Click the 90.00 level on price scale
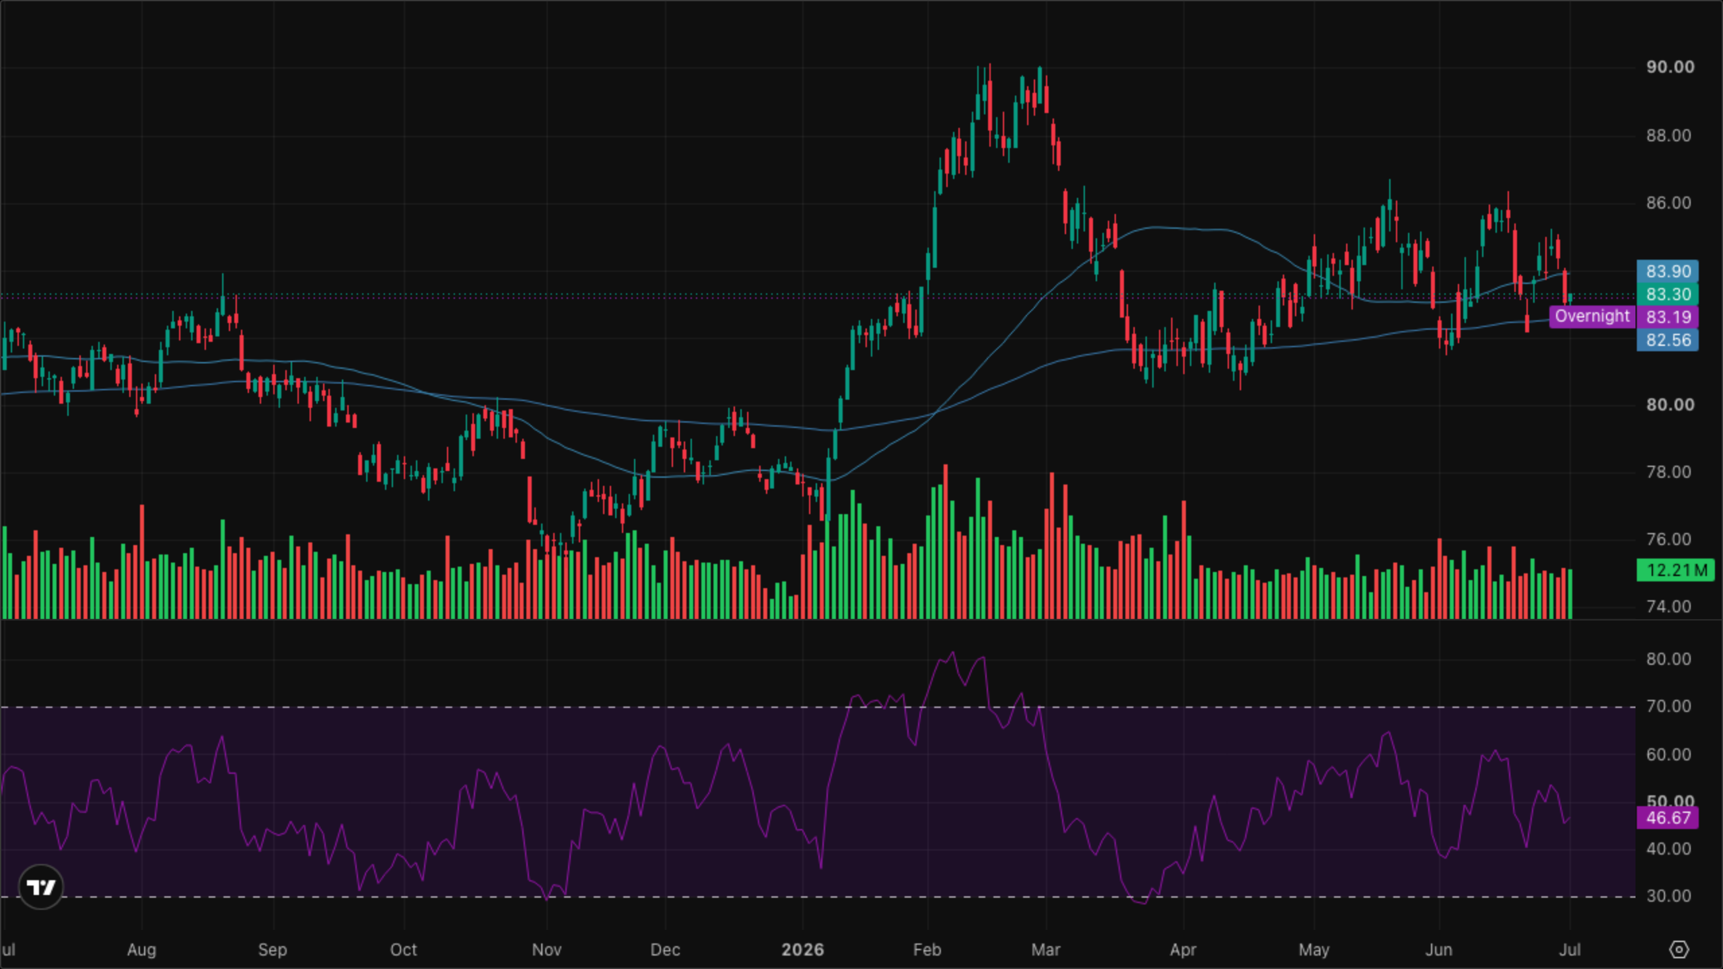 [1670, 67]
